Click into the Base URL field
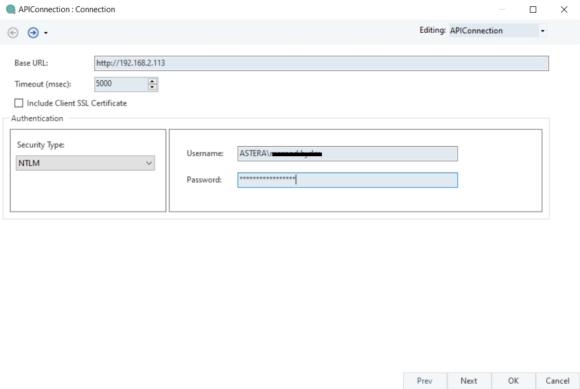This screenshot has width=580, height=389. (x=321, y=63)
